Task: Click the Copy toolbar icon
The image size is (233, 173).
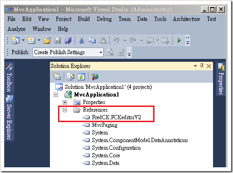Action: (x=92, y=40)
